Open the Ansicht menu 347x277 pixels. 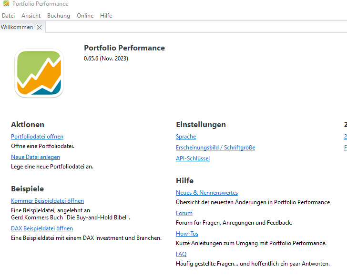[x=31, y=16]
